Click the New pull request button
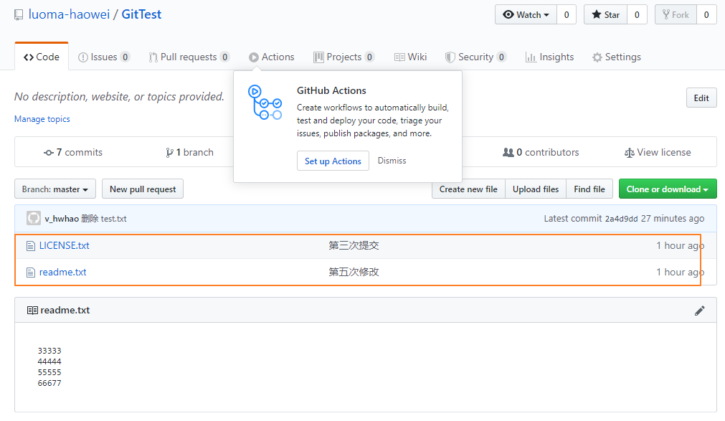725x421 pixels. pyautogui.click(x=143, y=189)
